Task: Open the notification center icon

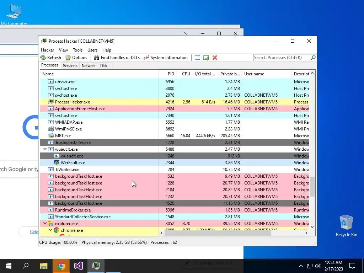Action: (352, 266)
